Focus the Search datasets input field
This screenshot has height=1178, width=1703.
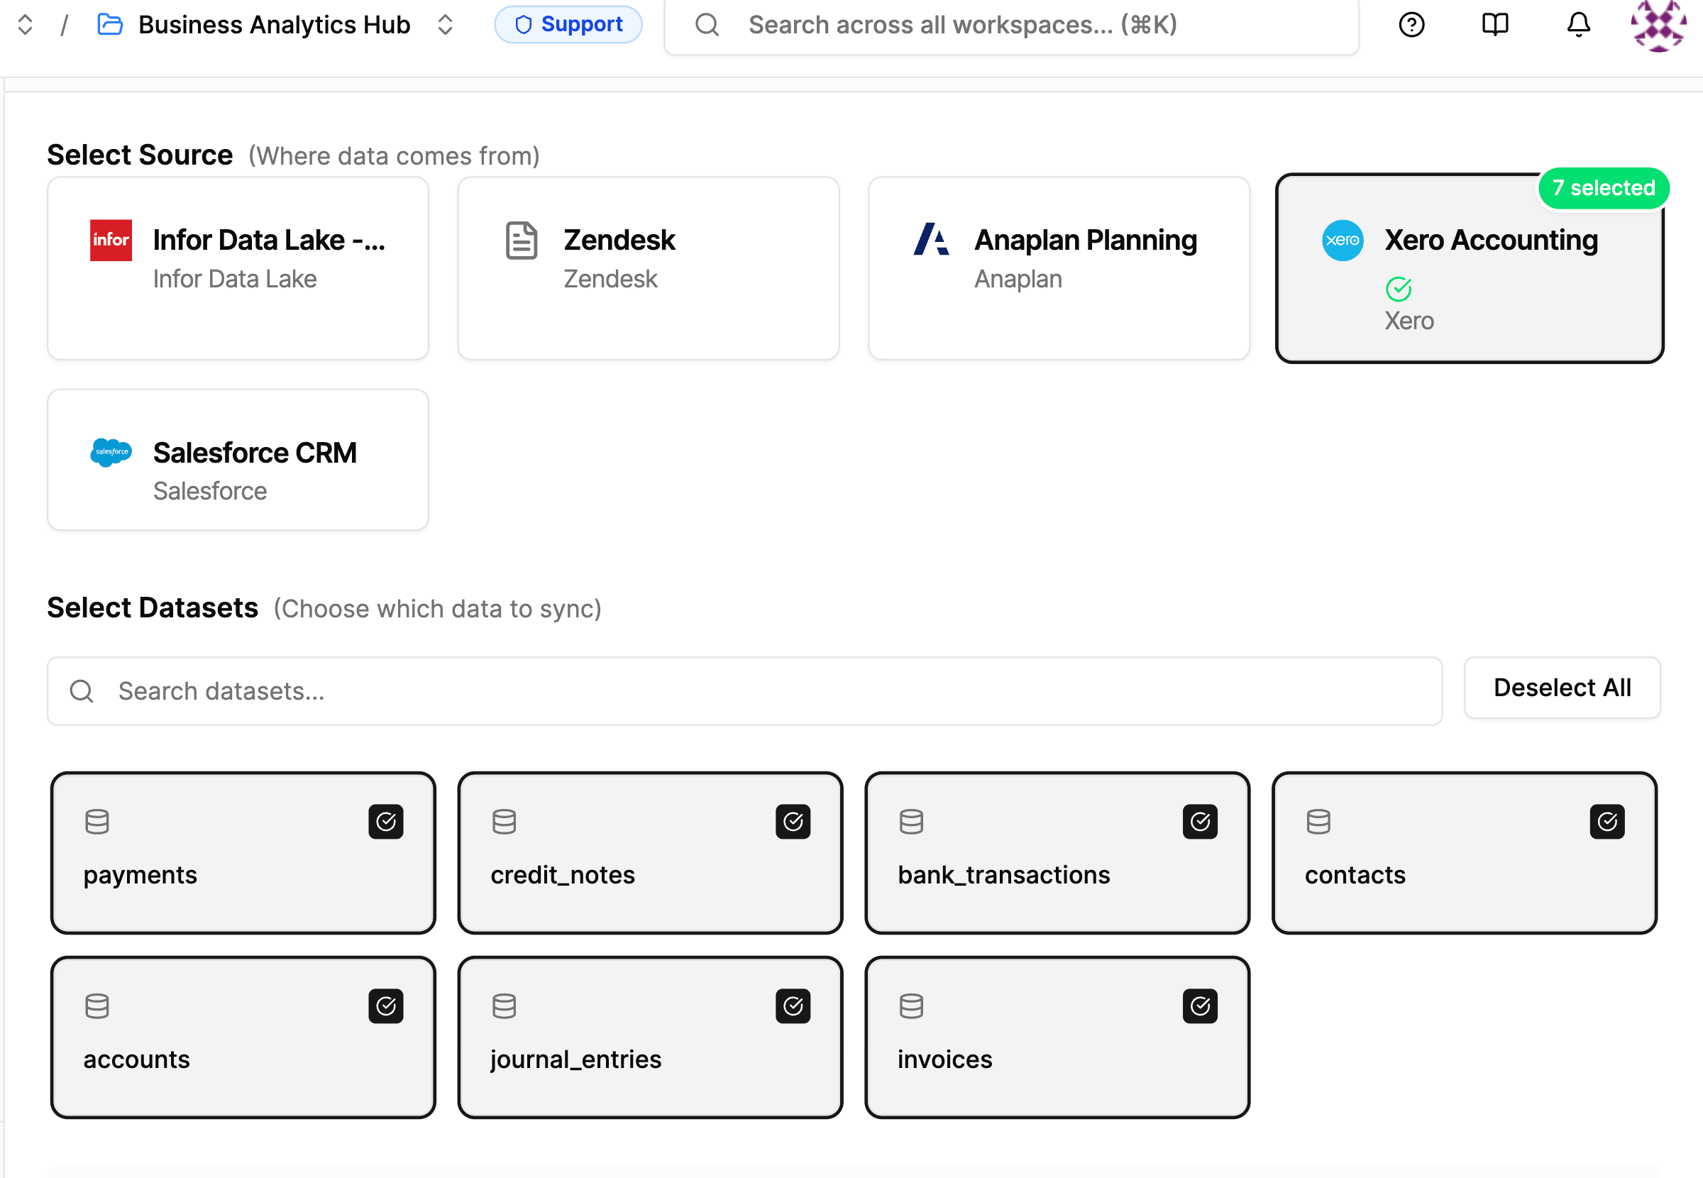pyautogui.click(x=744, y=692)
